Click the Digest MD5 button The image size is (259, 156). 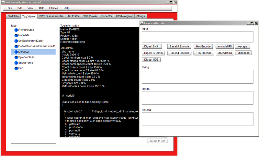[x=151, y=60]
